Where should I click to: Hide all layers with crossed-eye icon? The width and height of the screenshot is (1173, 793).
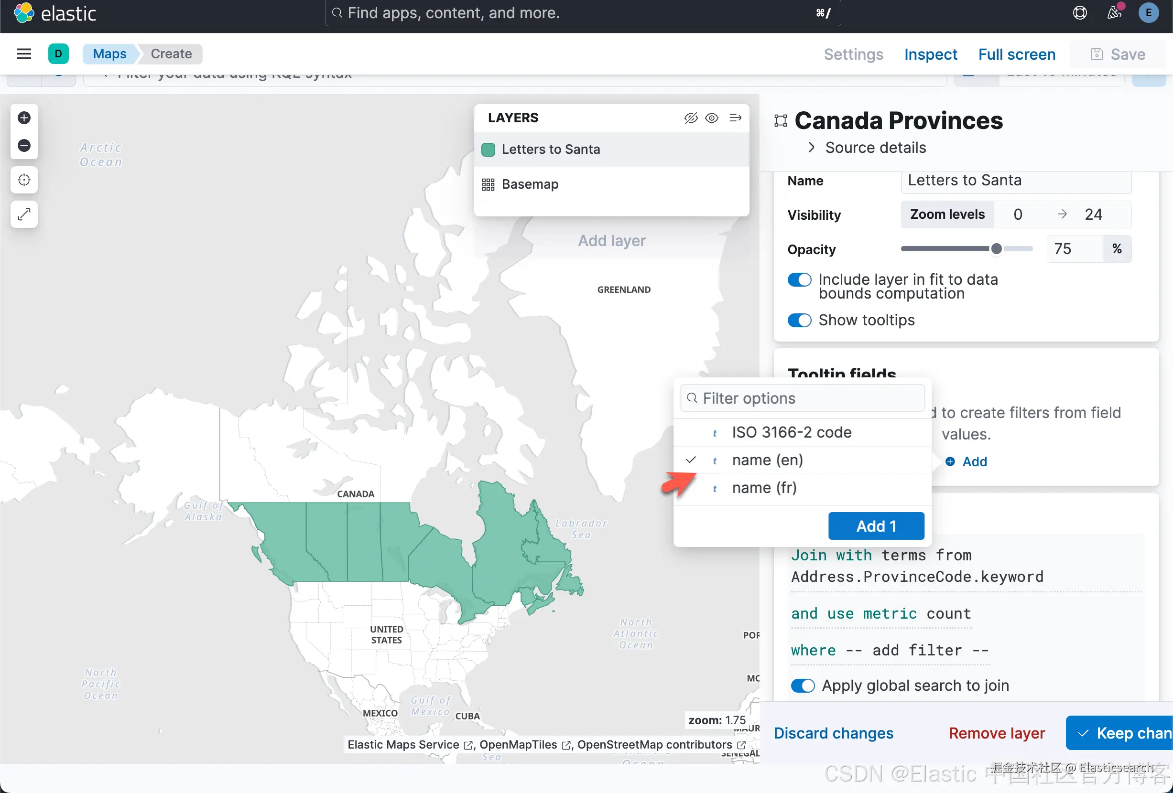691,118
